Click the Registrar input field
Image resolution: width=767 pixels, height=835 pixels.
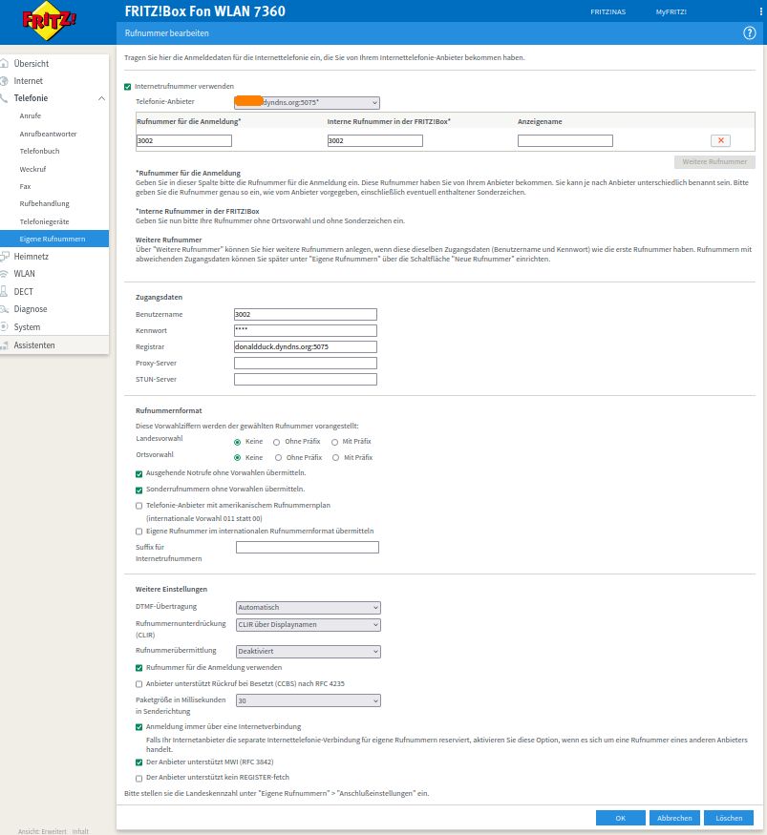pos(305,347)
